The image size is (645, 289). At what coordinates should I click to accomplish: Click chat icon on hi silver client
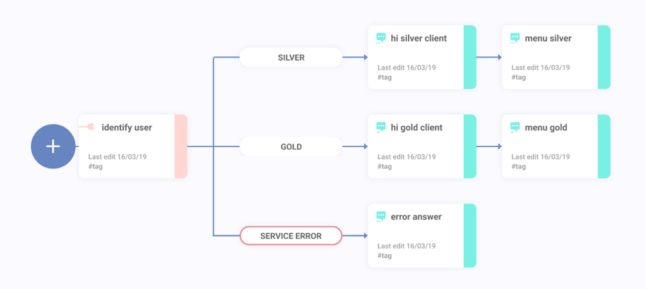(x=381, y=38)
